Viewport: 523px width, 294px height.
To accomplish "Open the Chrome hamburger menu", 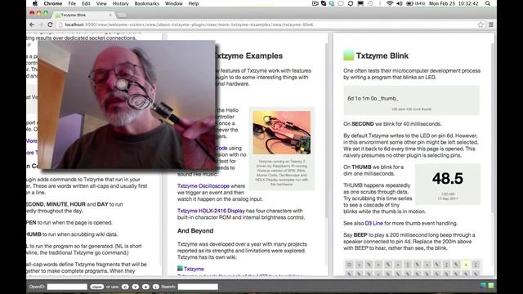I will pyautogui.click(x=491, y=24).
